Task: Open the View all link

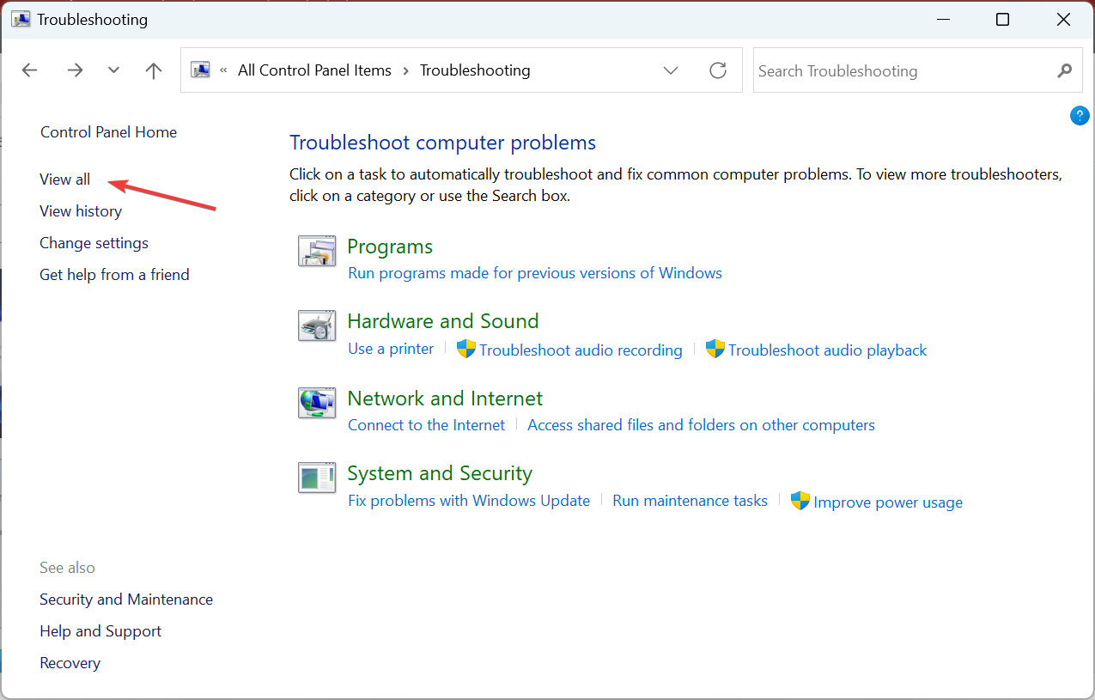Action: click(64, 180)
